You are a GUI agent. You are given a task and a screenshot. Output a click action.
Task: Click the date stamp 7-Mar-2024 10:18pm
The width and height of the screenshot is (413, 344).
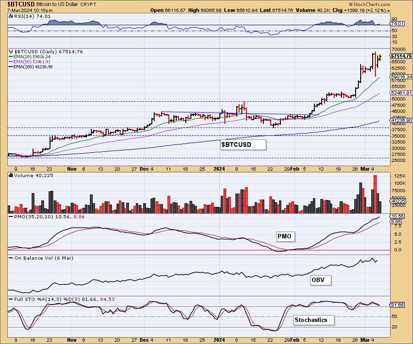[30, 11]
